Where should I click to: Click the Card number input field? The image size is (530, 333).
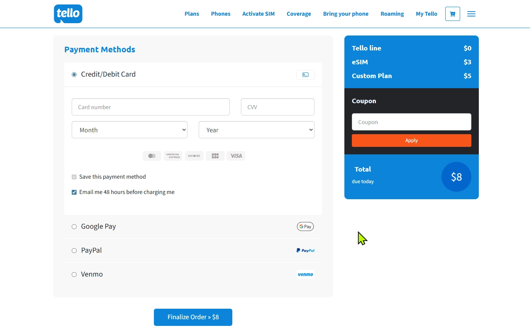point(151,107)
